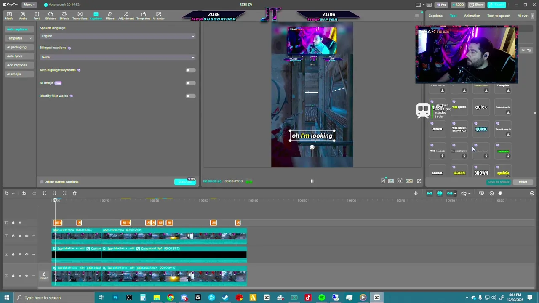
Task: Open the Spoken language English dropdown
Action: 118,36
